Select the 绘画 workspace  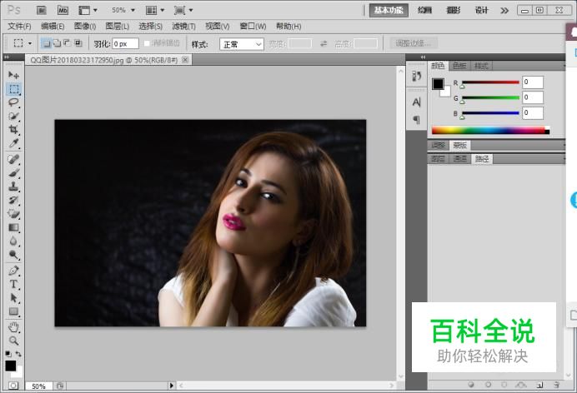pos(424,10)
